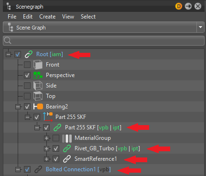Check the MaterialGroup checkbox
This screenshot has width=206, height=176.
56,138
